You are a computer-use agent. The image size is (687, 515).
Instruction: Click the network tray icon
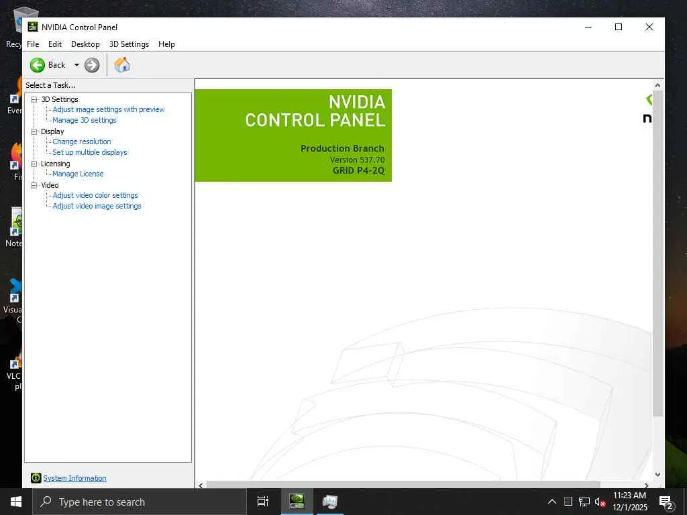point(584,502)
